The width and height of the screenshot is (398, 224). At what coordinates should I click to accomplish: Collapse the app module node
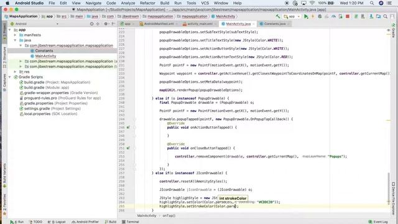pos(10,30)
